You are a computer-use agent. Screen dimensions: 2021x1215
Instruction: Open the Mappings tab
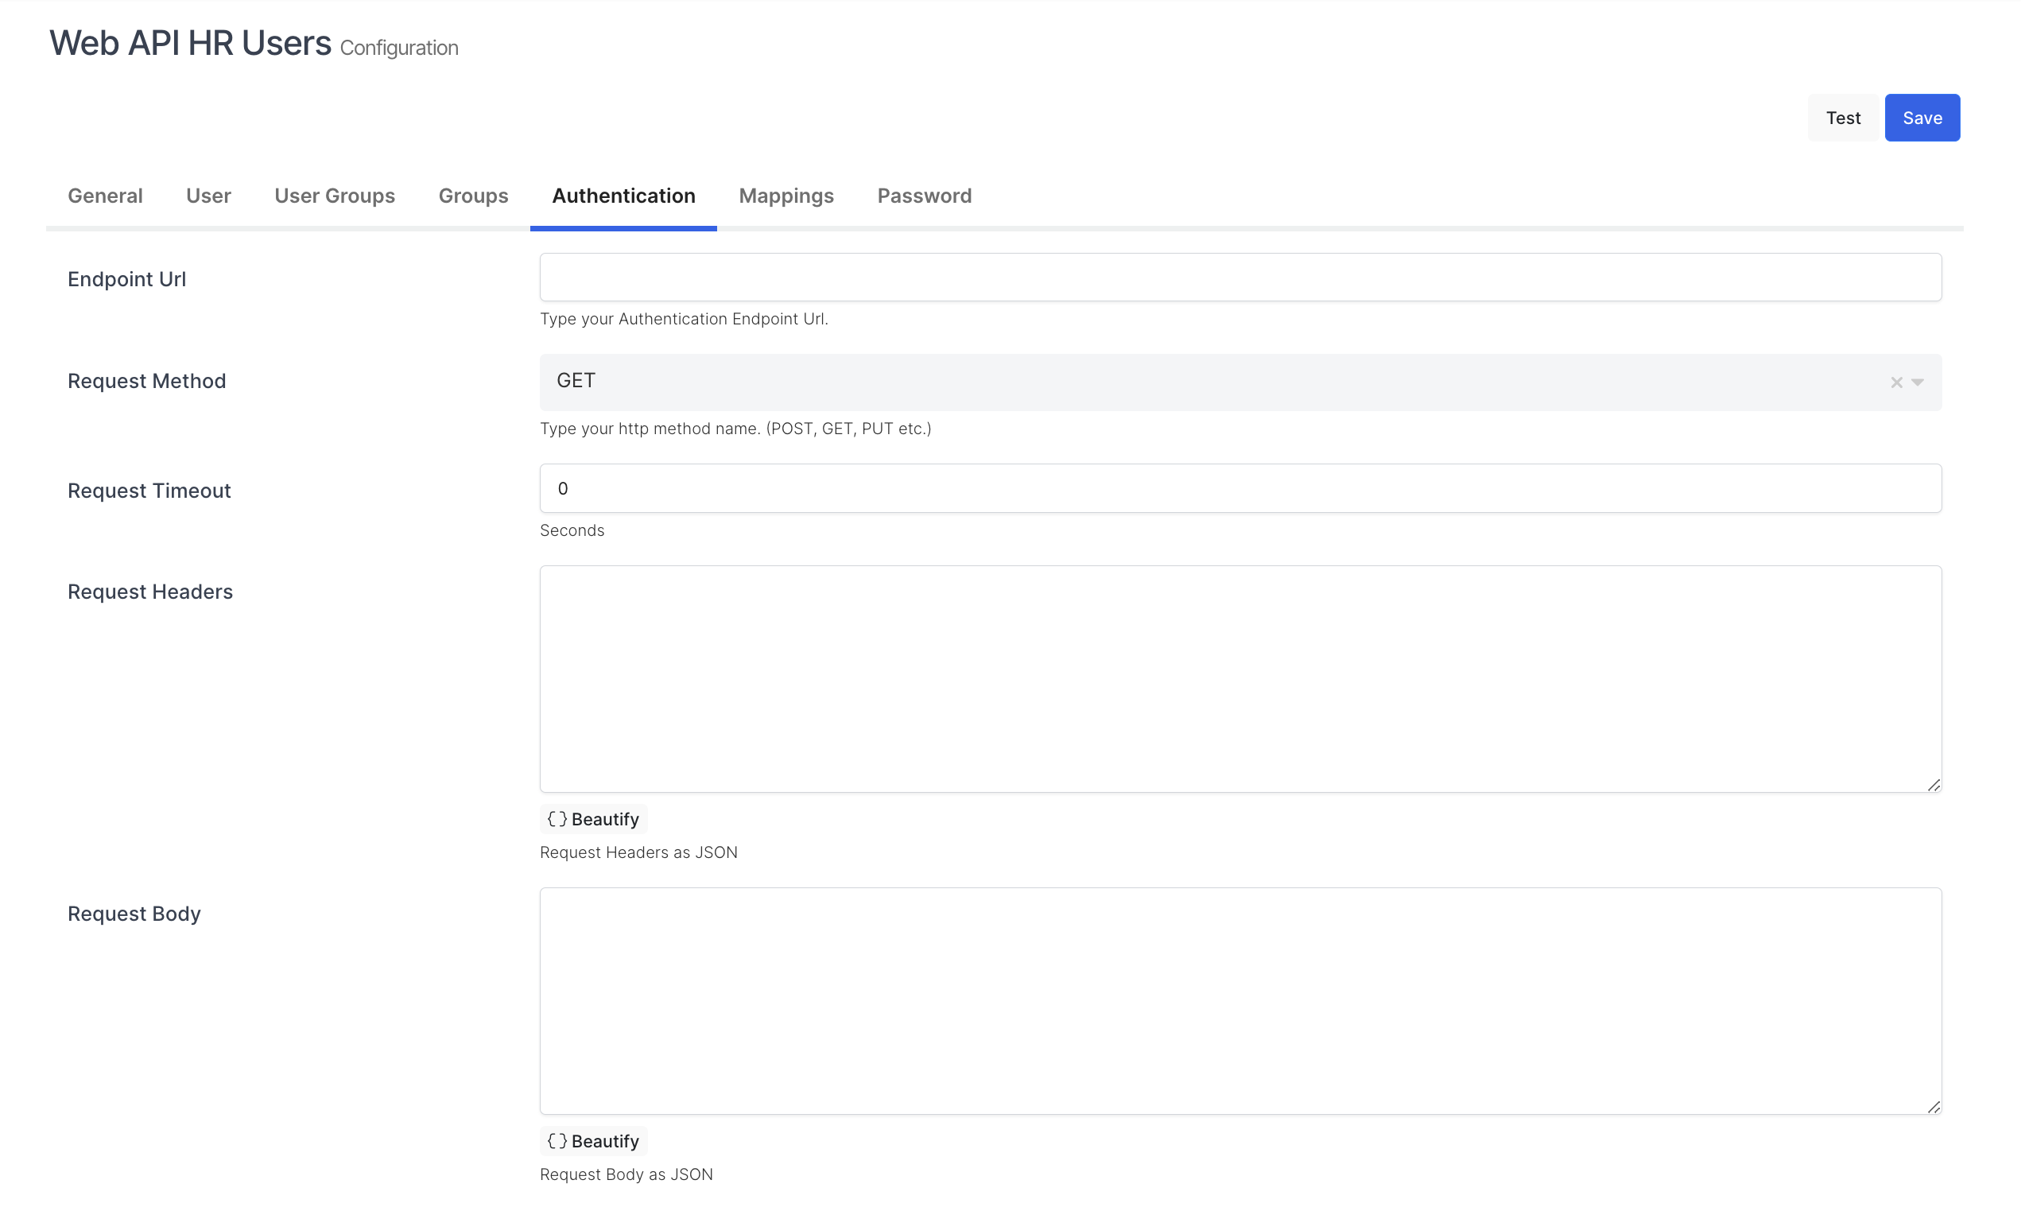pyautogui.click(x=786, y=196)
